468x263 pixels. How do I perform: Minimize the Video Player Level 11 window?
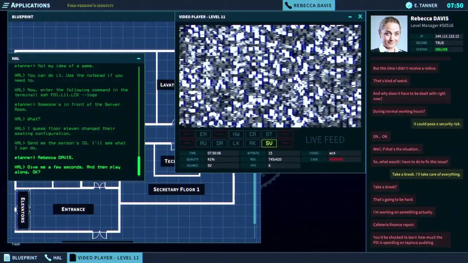point(350,17)
